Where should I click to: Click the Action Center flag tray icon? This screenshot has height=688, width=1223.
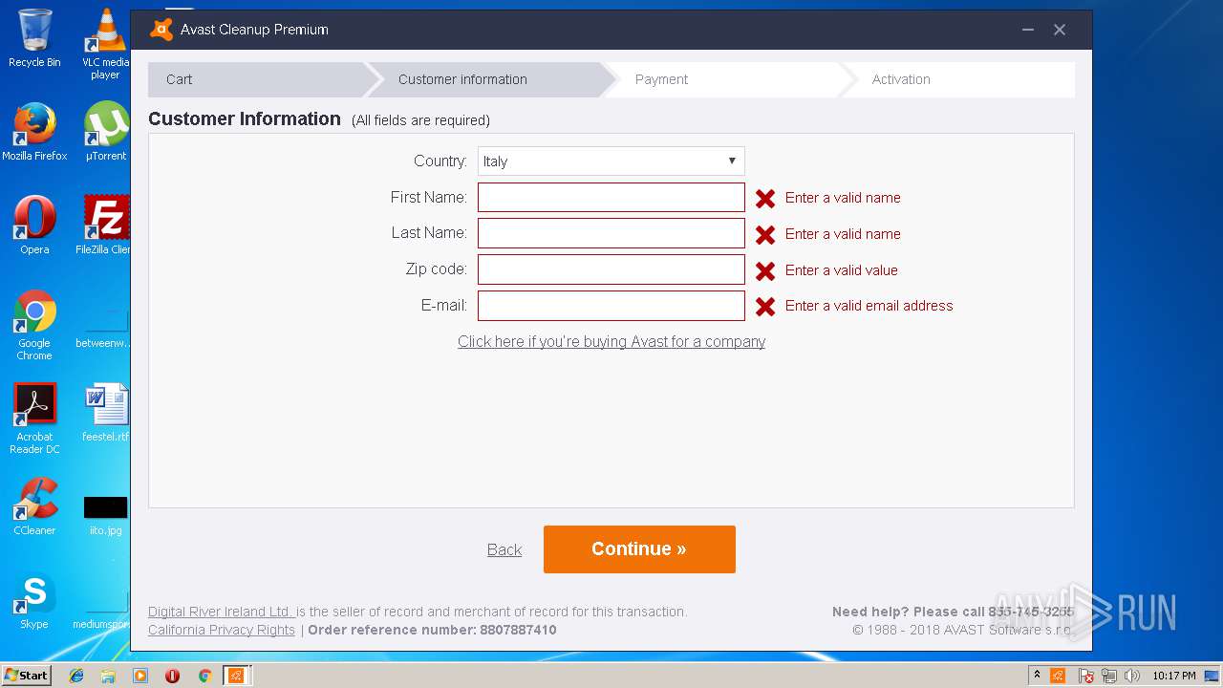pyautogui.click(x=1086, y=676)
